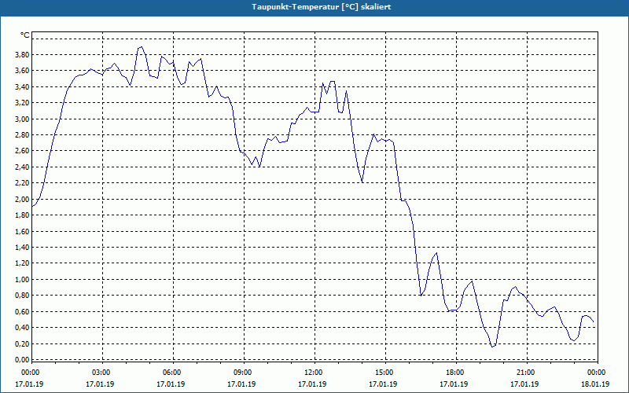The height and width of the screenshot is (393, 629).
Task: Select the 0,40 y-axis label
Action: tap(23, 328)
